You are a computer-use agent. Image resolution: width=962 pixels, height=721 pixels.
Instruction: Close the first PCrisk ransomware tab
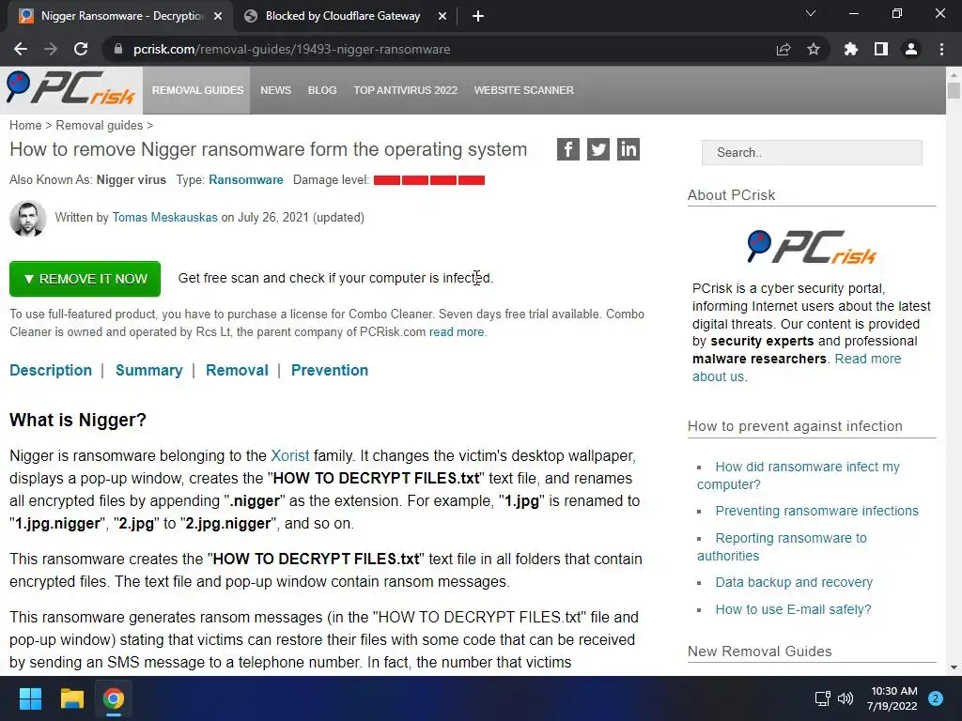tap(218, 16)
